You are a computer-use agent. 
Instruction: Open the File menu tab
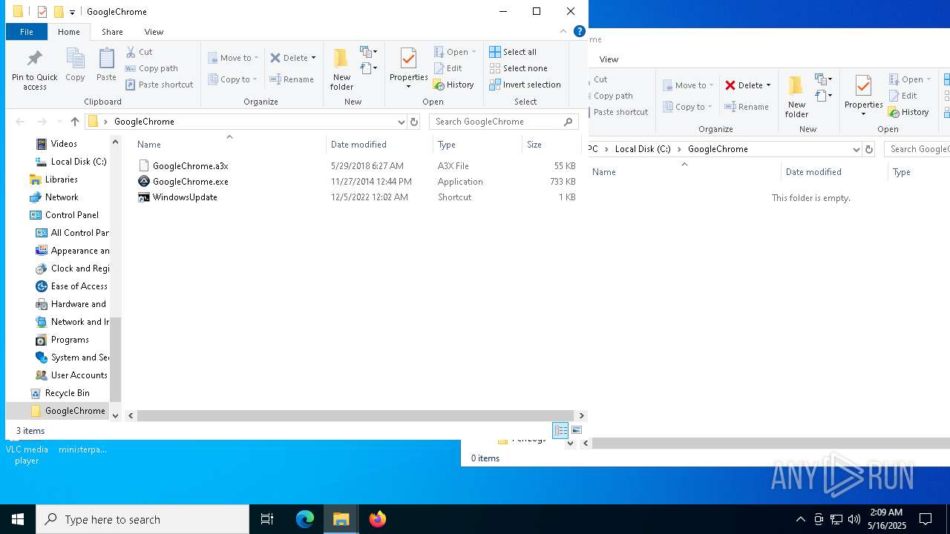(x=27, y=32)
